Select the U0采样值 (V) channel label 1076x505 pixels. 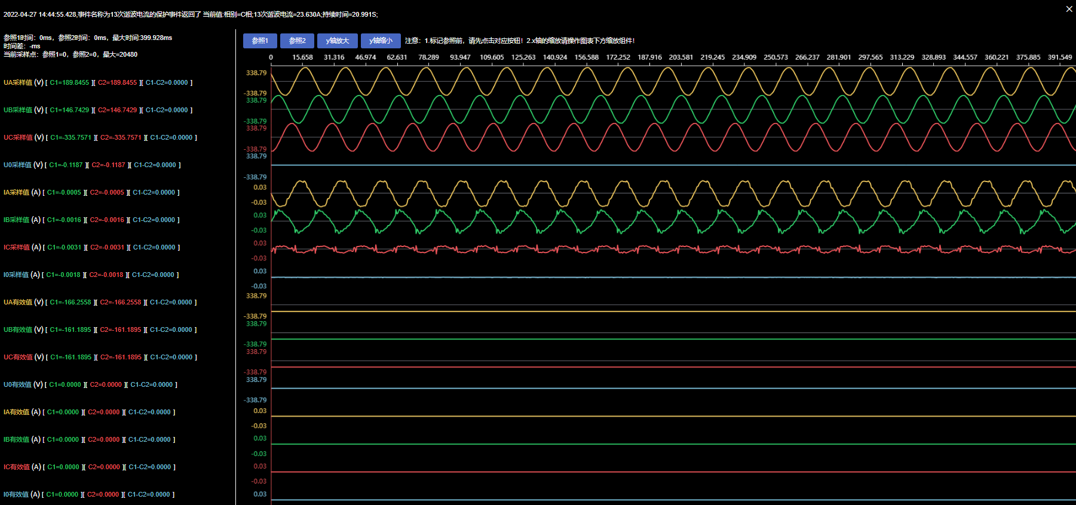pos(23,165)
